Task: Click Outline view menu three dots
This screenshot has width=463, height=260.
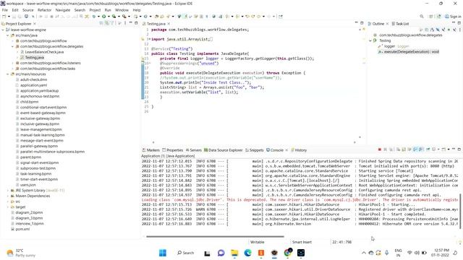Action: (460, 30)
